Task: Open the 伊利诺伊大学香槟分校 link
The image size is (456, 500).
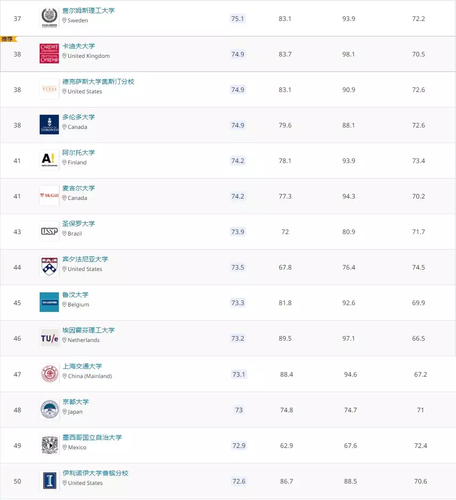Action: point(95,473)
